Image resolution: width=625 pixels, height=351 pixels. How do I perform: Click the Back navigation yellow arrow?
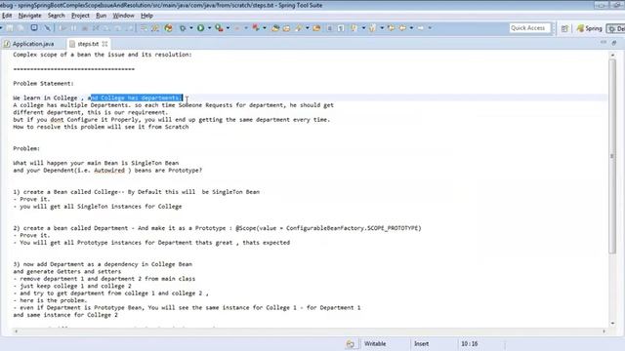(x=402, y=28)
